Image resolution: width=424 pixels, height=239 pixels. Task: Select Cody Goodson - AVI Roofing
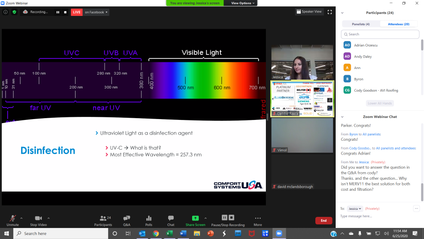coord(381,90)
